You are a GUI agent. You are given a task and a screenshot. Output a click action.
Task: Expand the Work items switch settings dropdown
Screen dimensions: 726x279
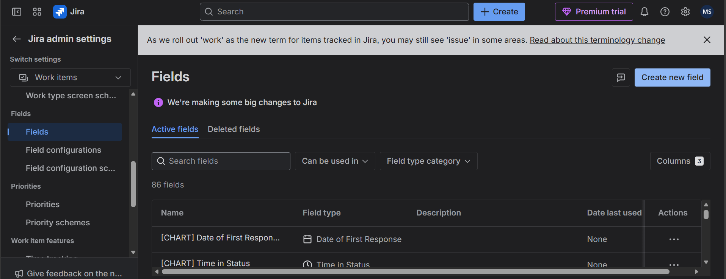[70, 77]
